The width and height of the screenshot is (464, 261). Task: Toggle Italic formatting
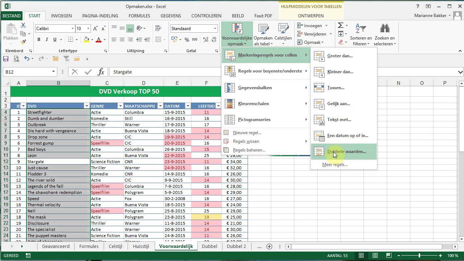(47, 40)
